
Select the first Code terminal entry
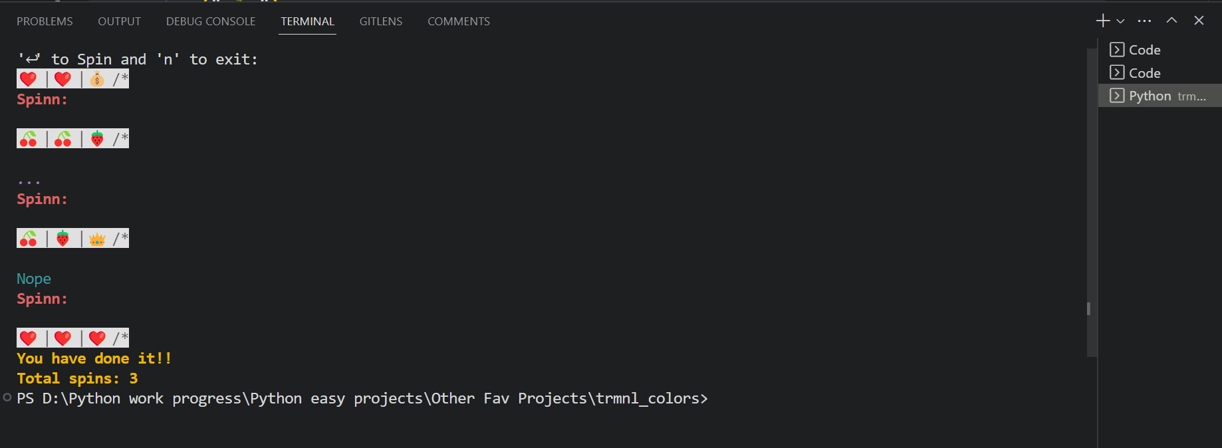(1160, 50)
